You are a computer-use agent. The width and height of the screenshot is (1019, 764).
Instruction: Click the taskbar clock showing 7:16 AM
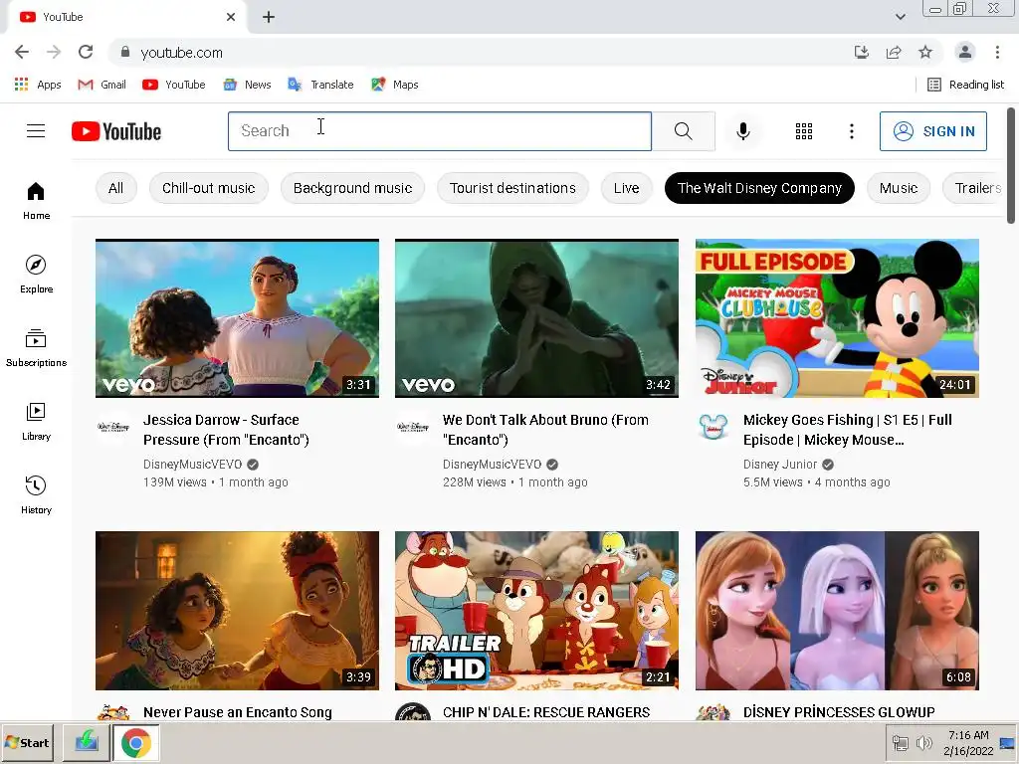tap(968, 743)
